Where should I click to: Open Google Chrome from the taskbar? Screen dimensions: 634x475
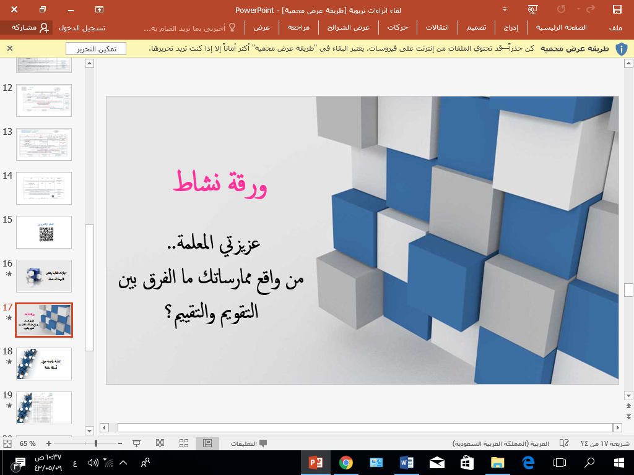(345, 462)
